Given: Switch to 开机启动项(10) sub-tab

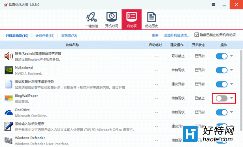Looking at the screenshot, I should [17, 36].
